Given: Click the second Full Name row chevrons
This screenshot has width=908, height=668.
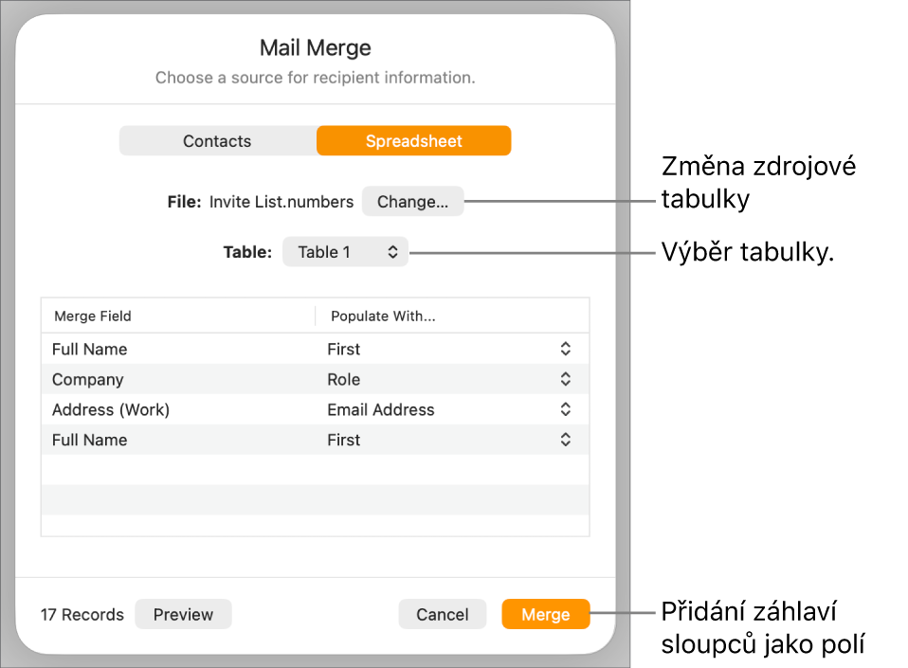Looking at the screenshot, I should point(565,440).
